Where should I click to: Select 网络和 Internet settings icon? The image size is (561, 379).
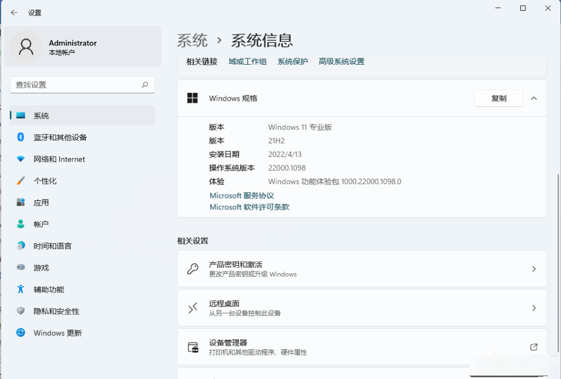[x=20, y=159]
